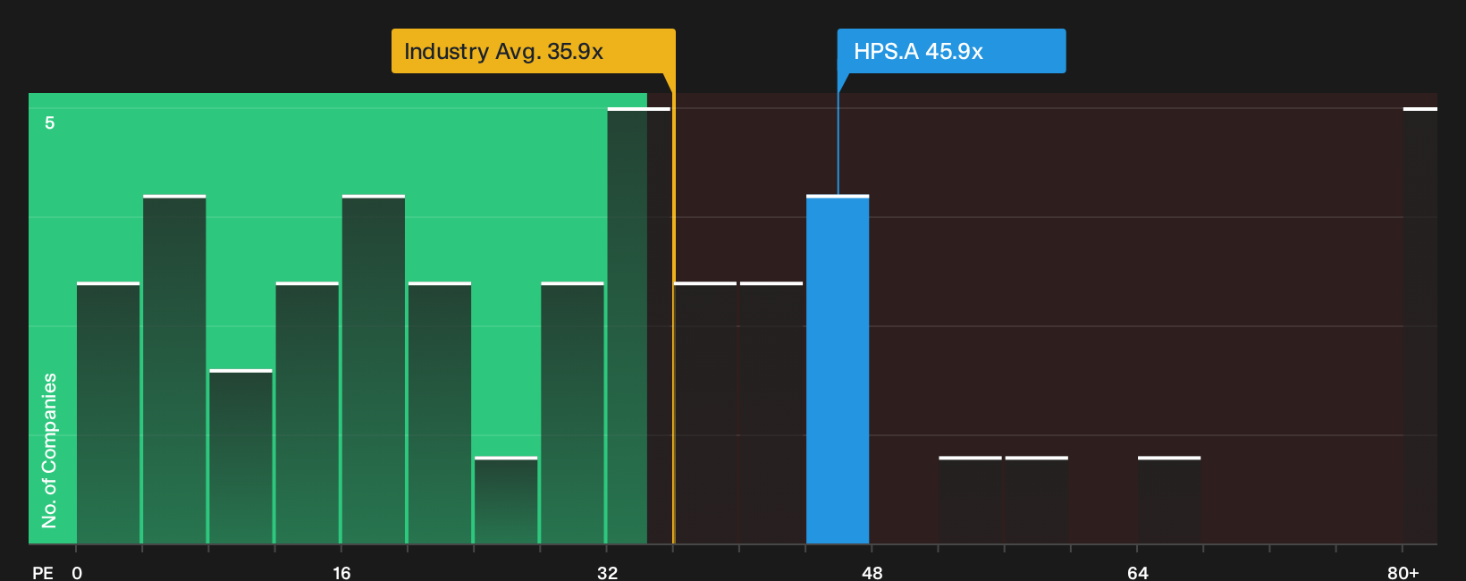Click the x-axis label 80+
Image resolution: width=1466 pixels, height=581 pixels.
(1403, 572)
